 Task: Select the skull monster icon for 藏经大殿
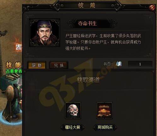click(73, 111)
